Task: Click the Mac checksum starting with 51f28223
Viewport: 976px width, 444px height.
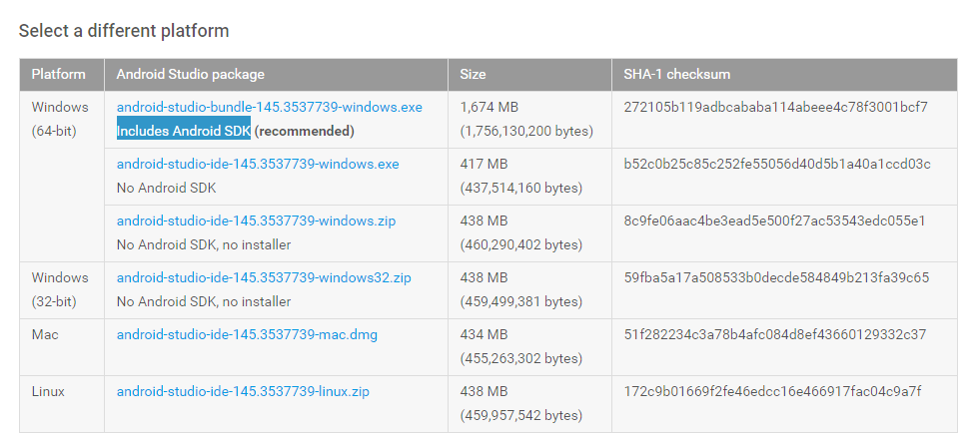Action: click(774, 334)
